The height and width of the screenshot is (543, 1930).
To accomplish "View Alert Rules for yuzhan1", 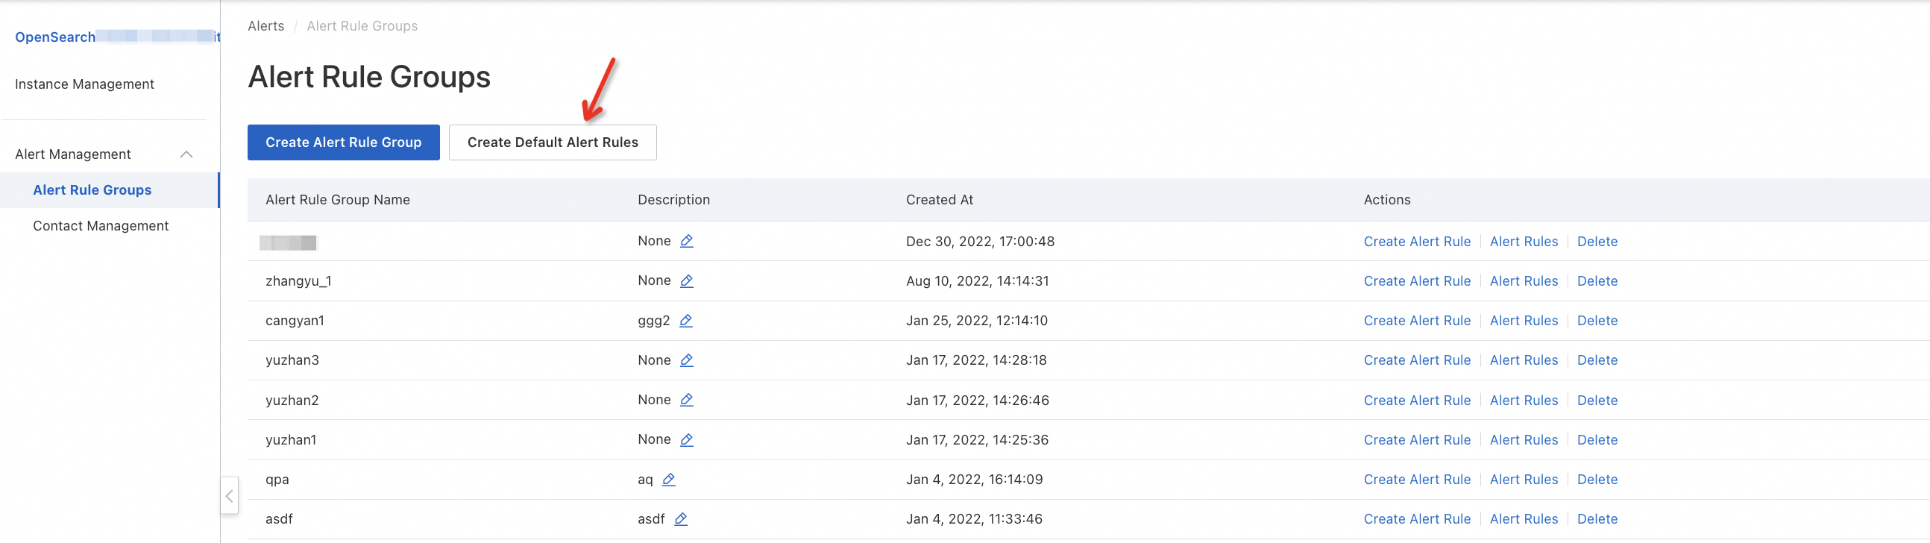I will pyautogui.click(x=1523, y=440).
